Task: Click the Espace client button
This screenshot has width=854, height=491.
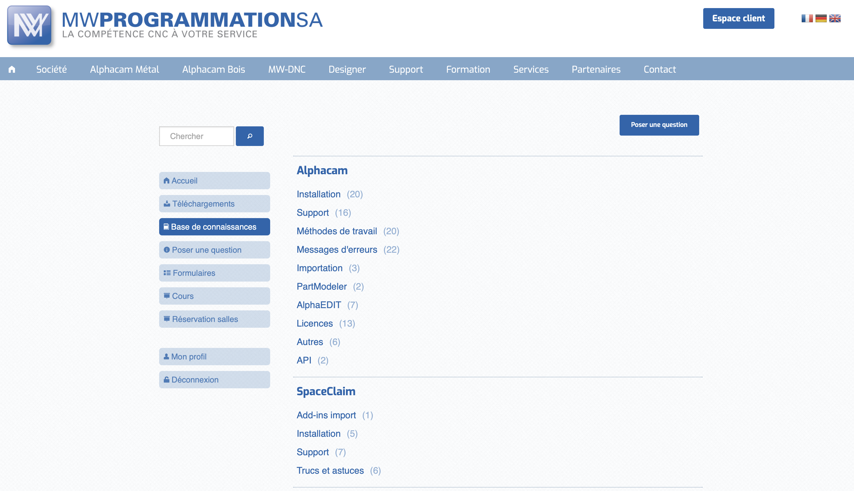Action: (x=738, y=18)
